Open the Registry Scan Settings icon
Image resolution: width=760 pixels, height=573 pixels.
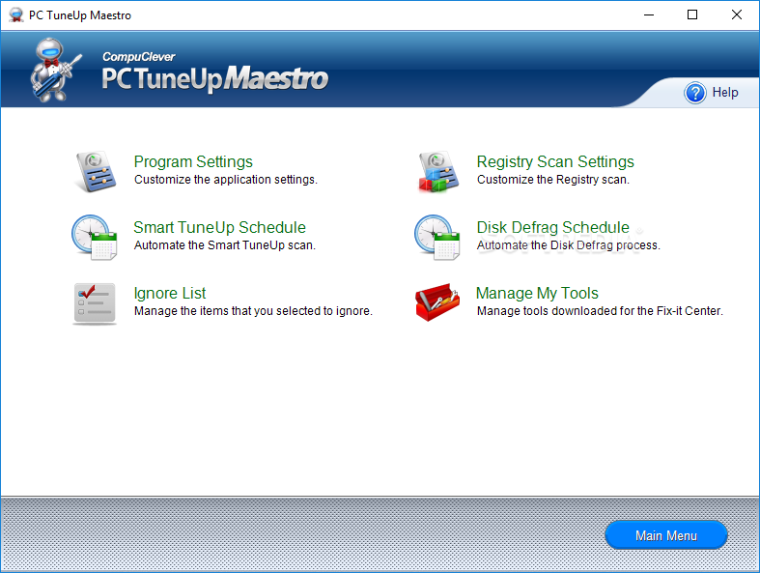[438, 171]
